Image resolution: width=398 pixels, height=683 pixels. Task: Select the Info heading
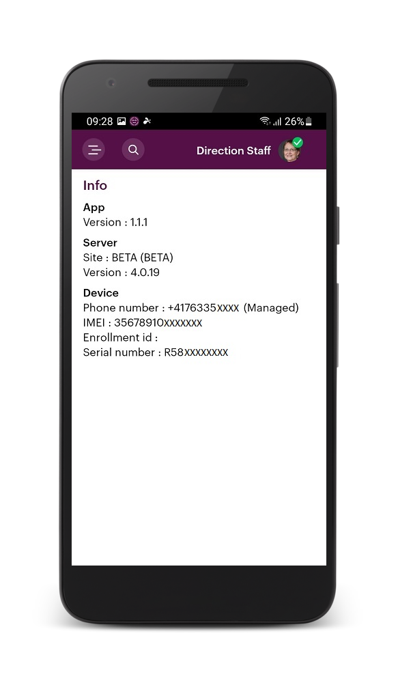pos(95,186)
